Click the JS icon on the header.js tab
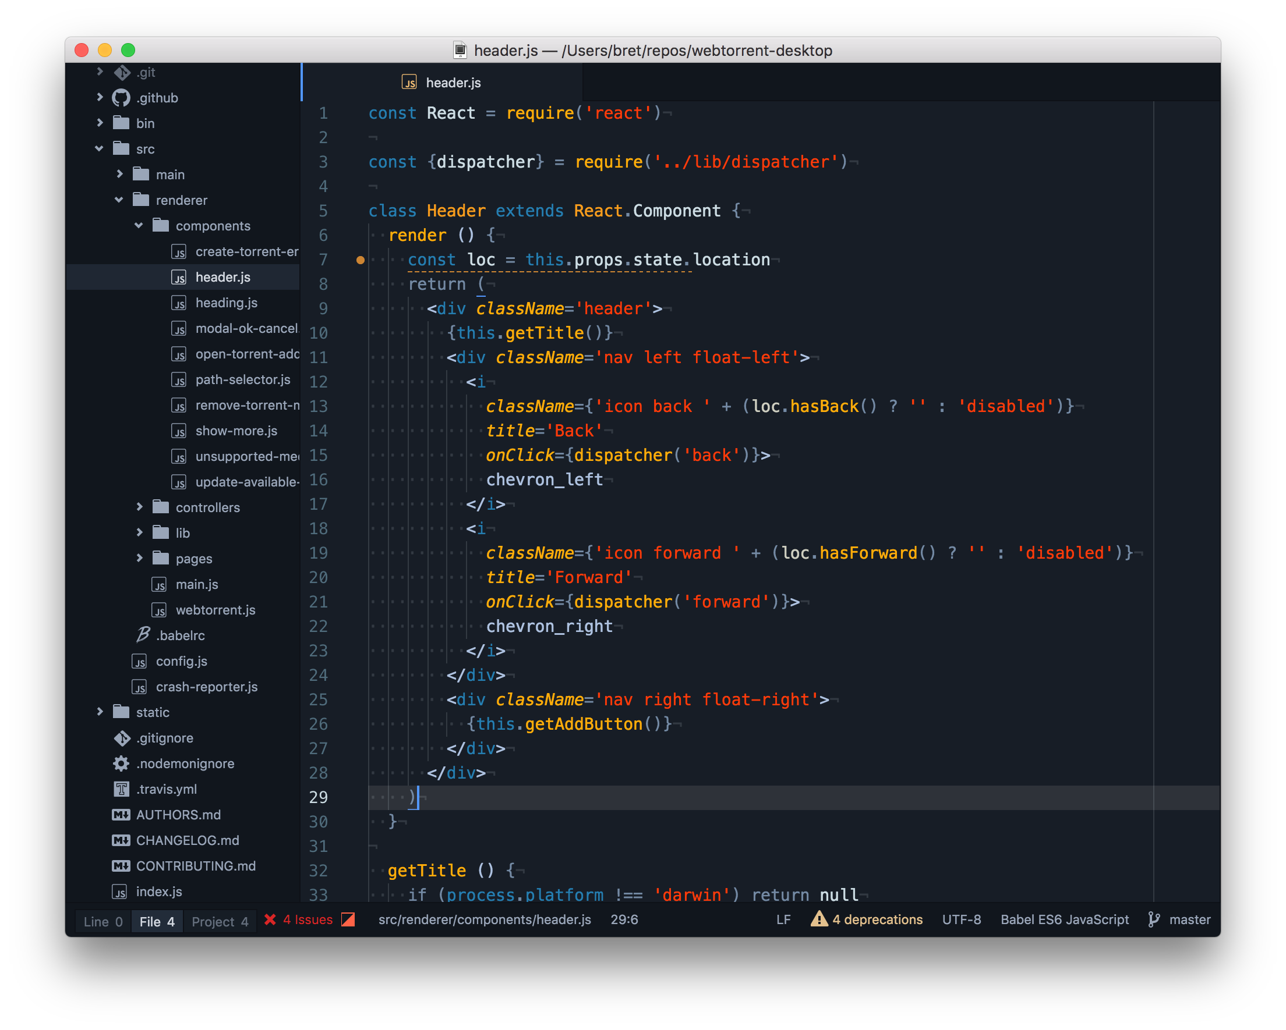This screenshot has width=1286, height=1030. [409, 82]
